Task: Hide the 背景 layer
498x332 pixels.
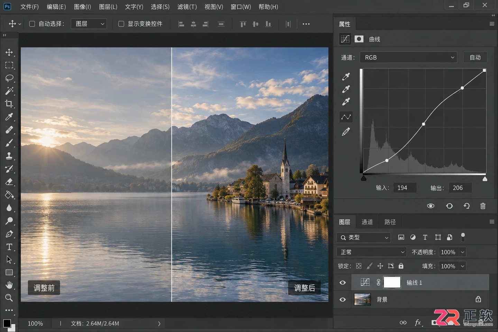Action: (343, 299)
